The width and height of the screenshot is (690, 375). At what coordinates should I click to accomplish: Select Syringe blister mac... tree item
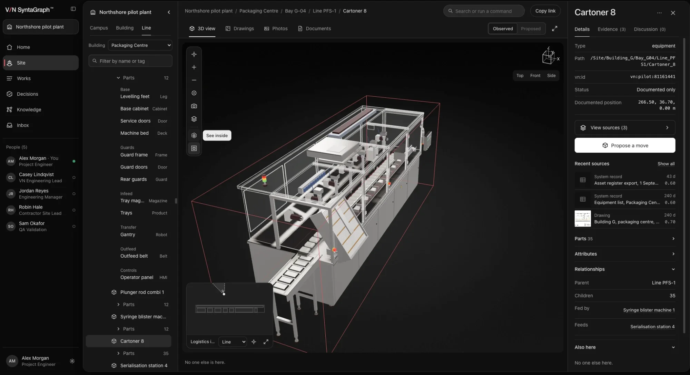[128, 317]
